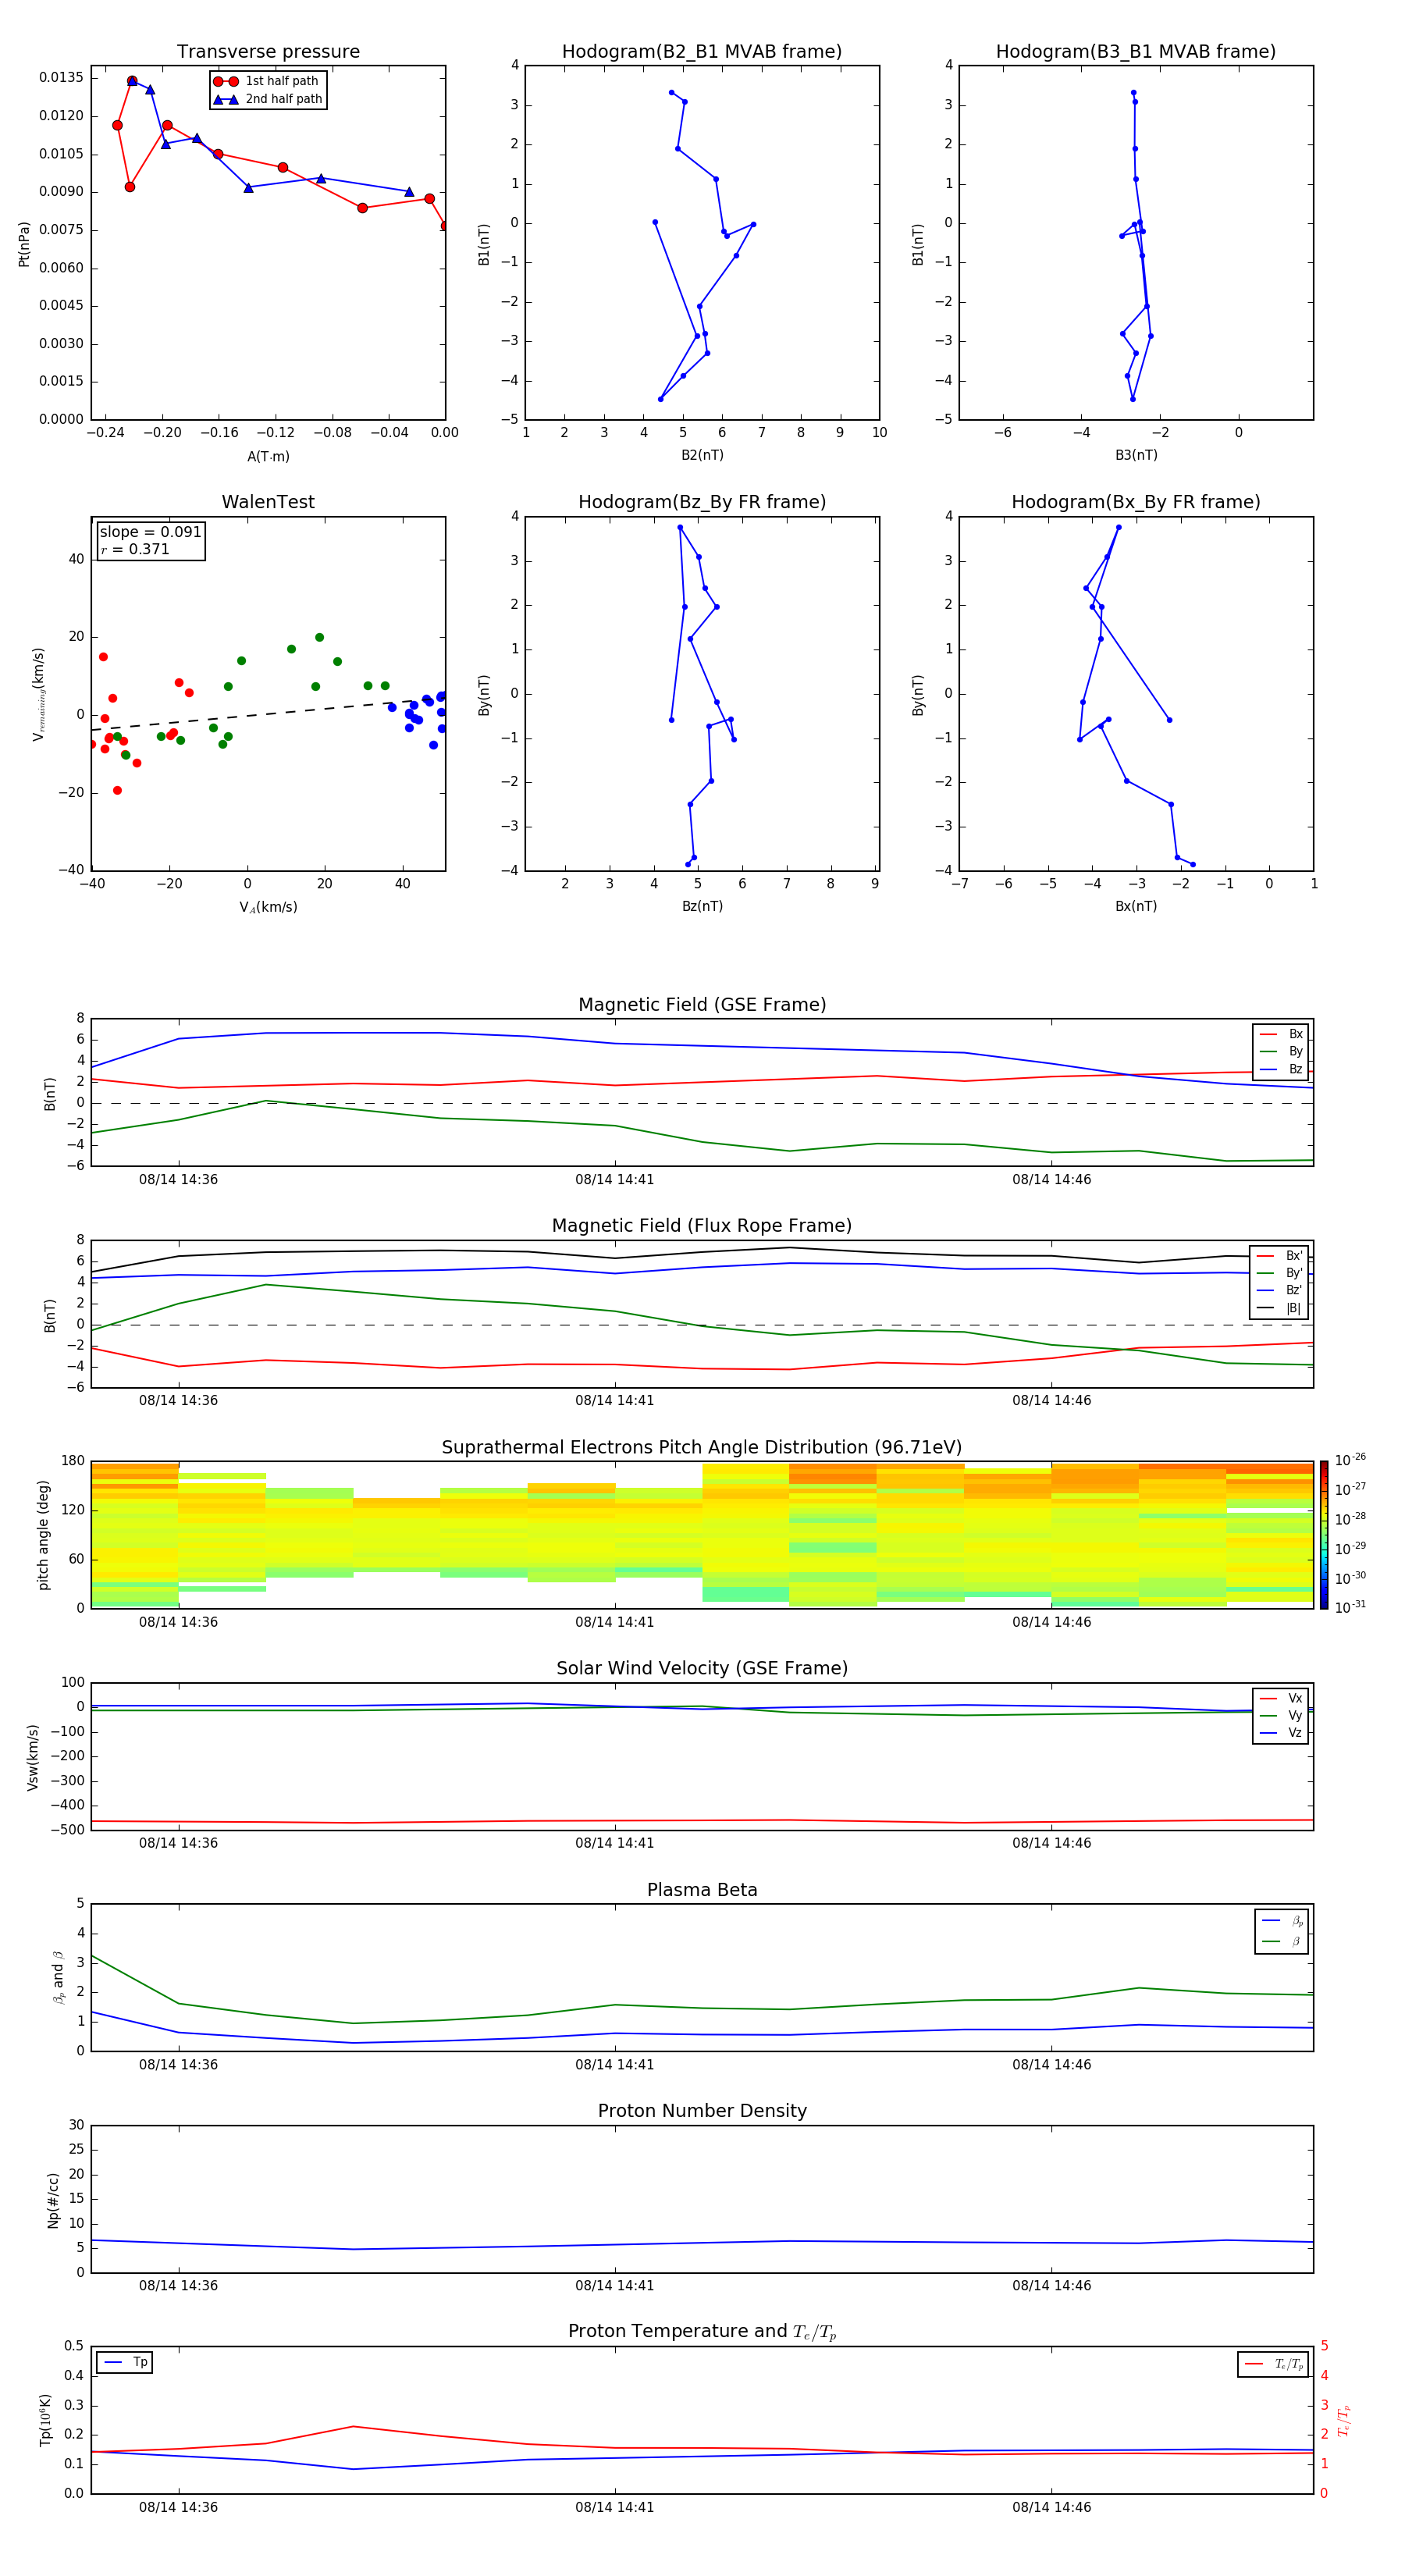
Task: Click the 'β_p and β' y-axis label
Action: 58,1977
